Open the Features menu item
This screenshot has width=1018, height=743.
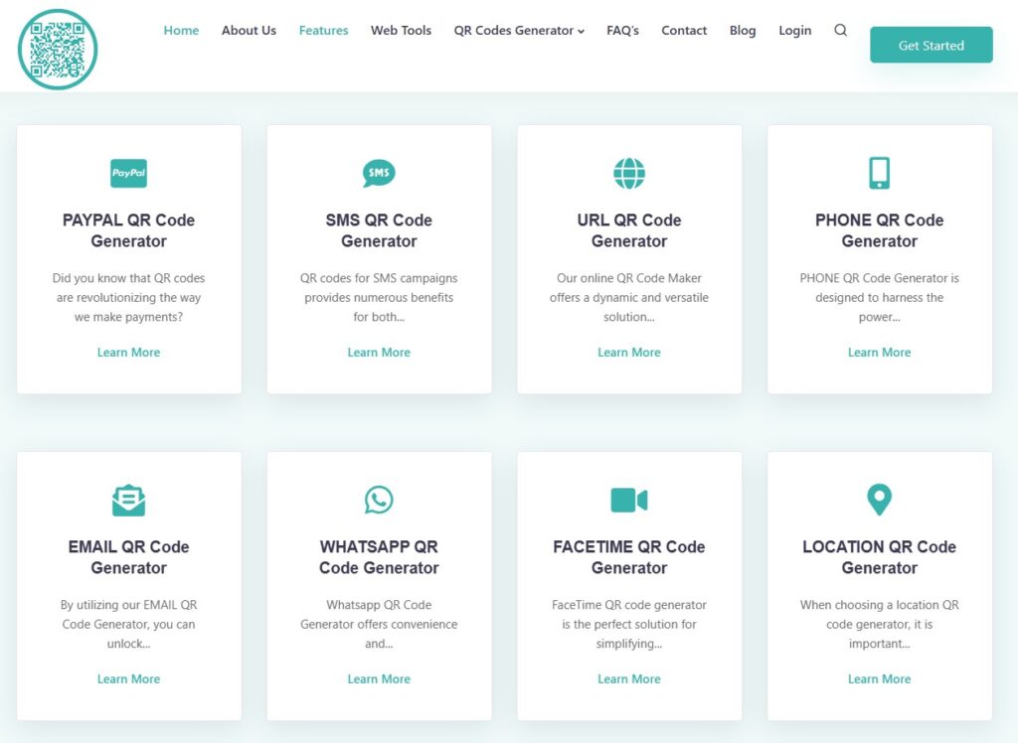(323, 31)
